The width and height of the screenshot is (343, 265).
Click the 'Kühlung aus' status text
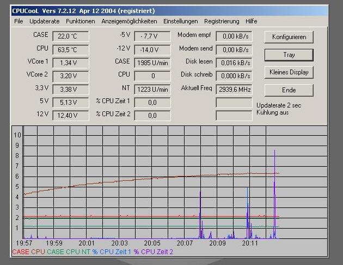click(x=273, y=112)
